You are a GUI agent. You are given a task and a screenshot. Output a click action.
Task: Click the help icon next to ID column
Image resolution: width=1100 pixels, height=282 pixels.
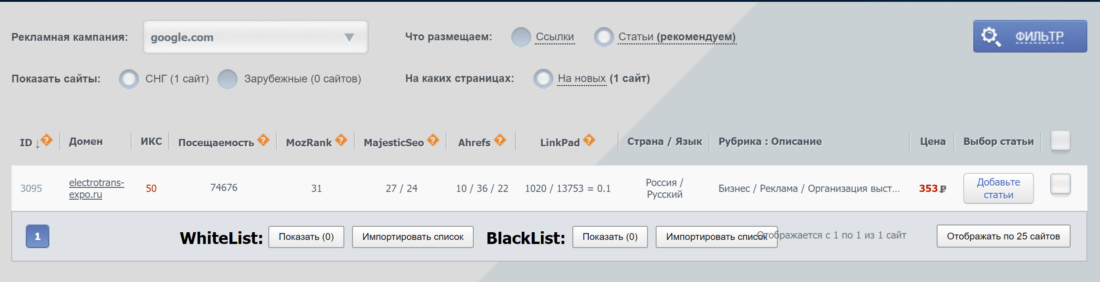(47, 140)
